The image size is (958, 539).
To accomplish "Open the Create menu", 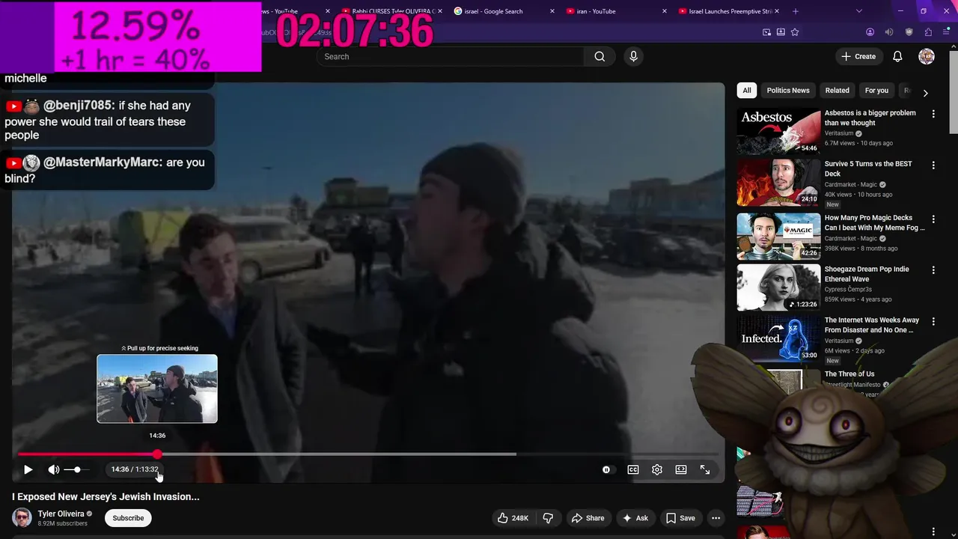I will [x=858, y=56].
